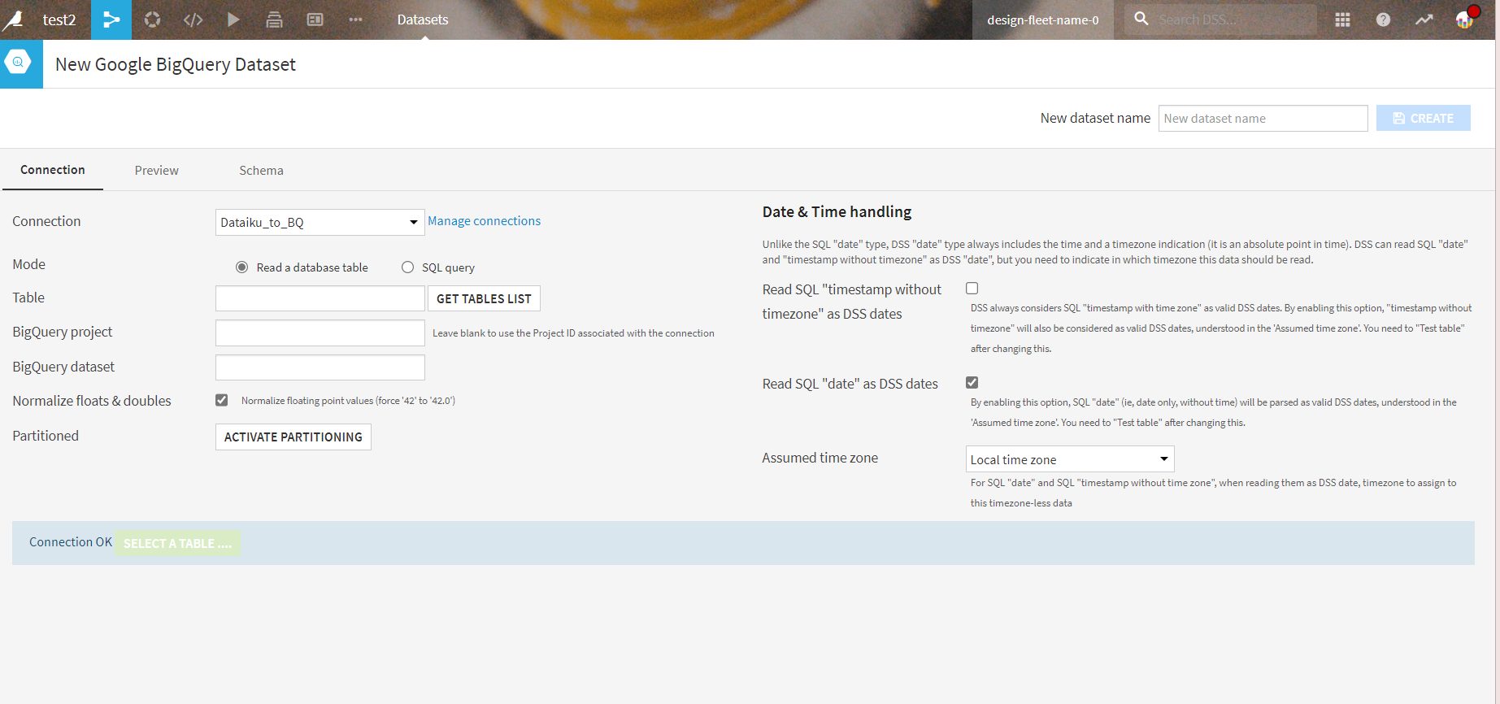Focus the Search DSS field
This screenshot has height=704, width=1500.
click(1235, 20)
